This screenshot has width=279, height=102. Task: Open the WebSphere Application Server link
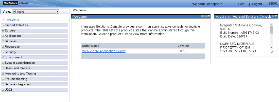(103, 51)
